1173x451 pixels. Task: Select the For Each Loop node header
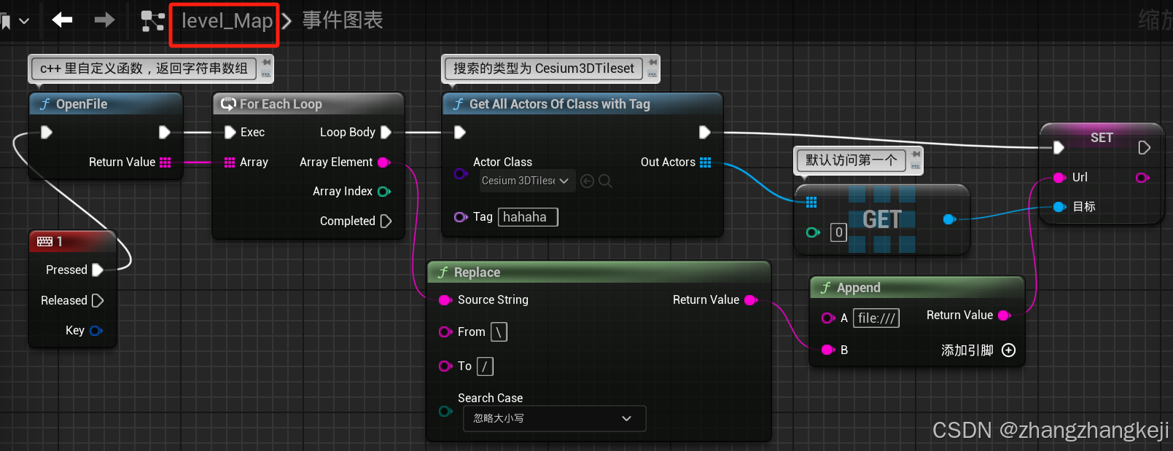(x=308, y=104)
